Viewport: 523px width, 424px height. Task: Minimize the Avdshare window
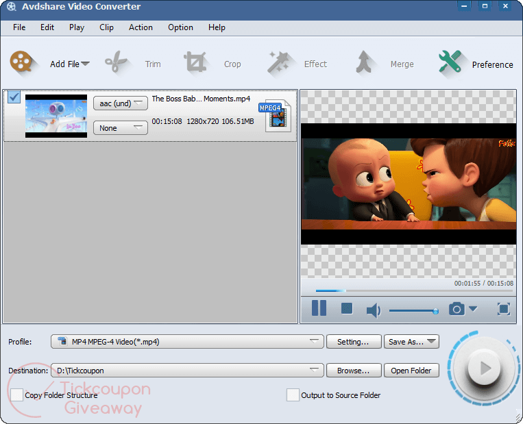pos(464,6)
